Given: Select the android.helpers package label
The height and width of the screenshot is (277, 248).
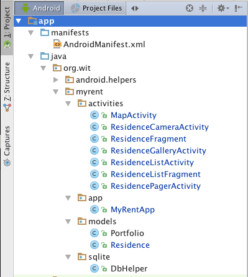Looking at the screenshot, I should pos(106,80).
